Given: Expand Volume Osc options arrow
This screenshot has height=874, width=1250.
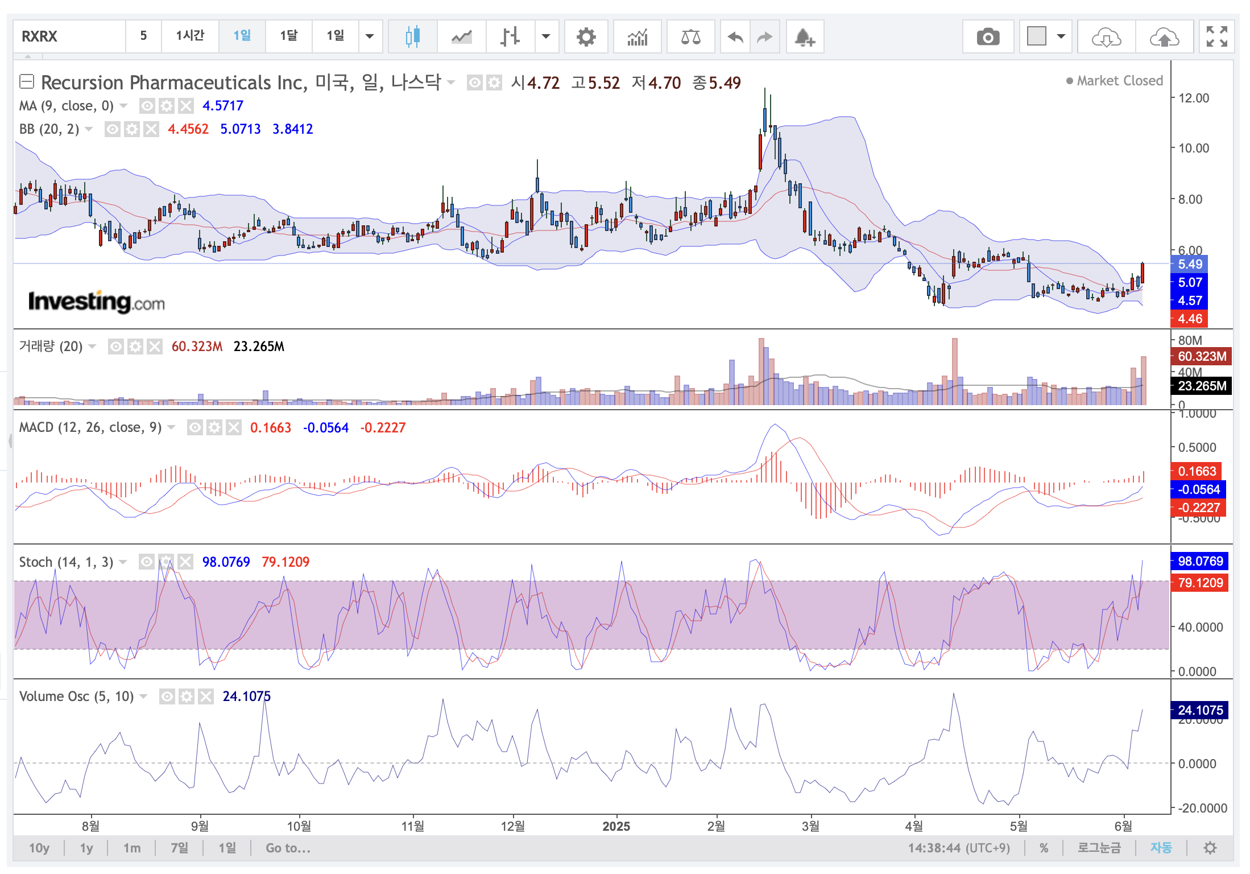Looking at the screenshot, I should pos(143,696).
